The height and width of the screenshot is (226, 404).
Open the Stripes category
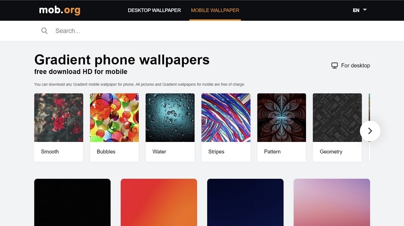(226, 127)
